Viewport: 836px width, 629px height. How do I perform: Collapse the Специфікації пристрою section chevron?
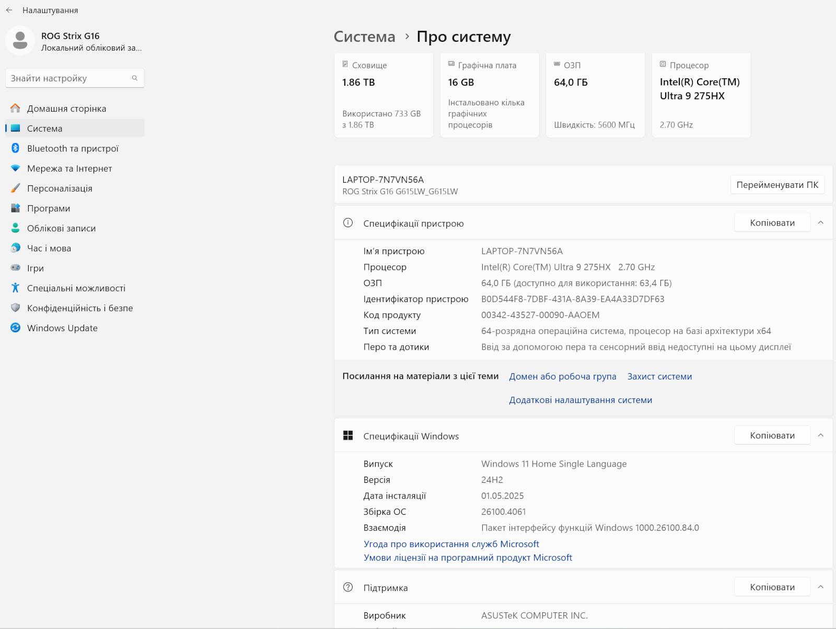pyautogui.click(x=821, y=223)
